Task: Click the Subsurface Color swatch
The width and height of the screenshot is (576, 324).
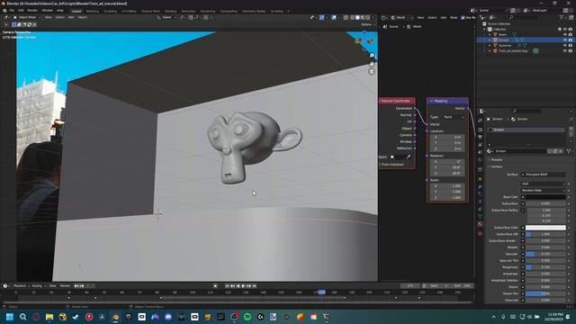Action: click(545, 228)
